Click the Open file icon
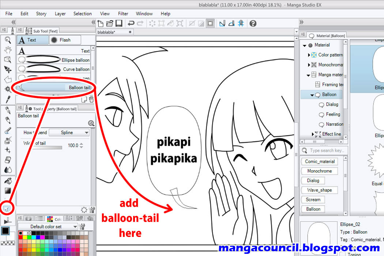This screenshot has height=256, width=384. coord(110,23)
